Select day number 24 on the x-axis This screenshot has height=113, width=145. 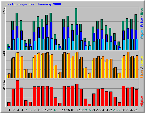(x=106, y=110)
